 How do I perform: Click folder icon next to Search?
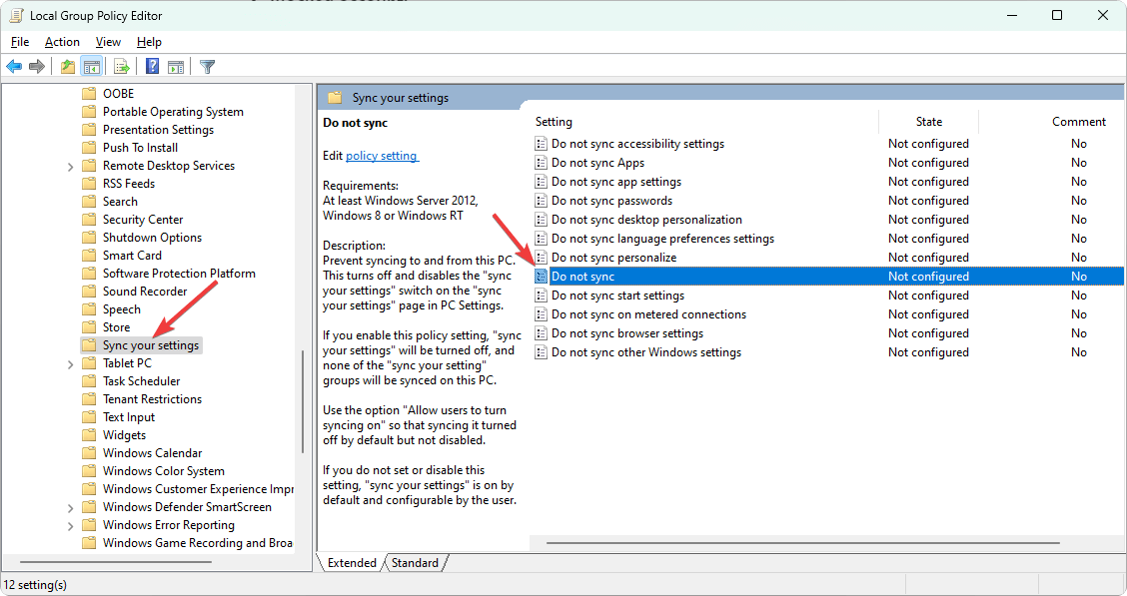pos(89,202)
